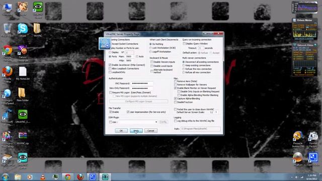Click the Cancel button

point(151,131)
